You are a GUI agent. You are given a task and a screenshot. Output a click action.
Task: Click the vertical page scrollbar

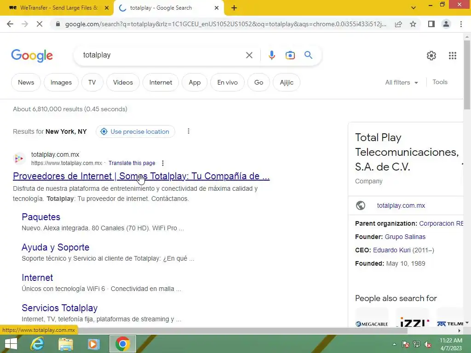[467, 75]
